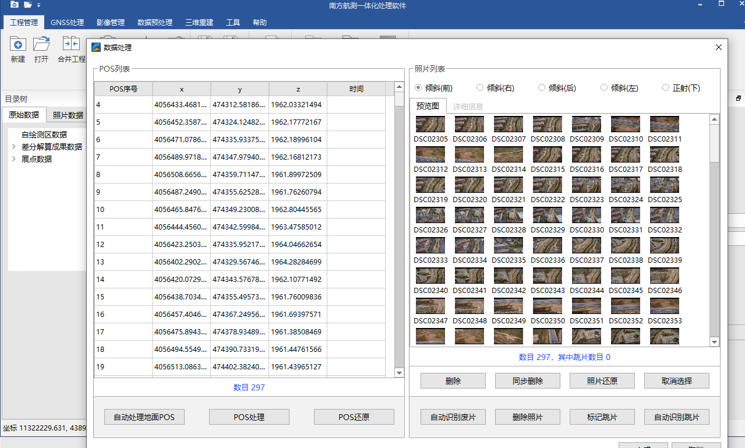
Task: Click the panel restore icon at right edge
Action: pos(738,98)
